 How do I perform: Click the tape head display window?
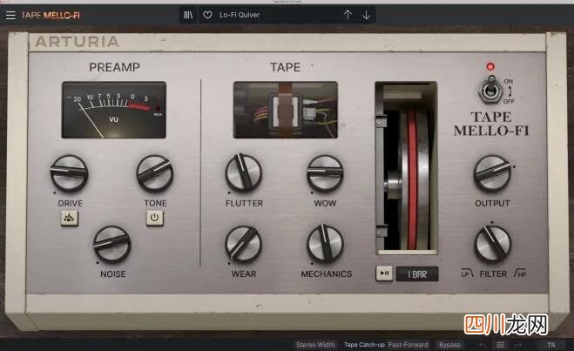click(x=286, y=110)
